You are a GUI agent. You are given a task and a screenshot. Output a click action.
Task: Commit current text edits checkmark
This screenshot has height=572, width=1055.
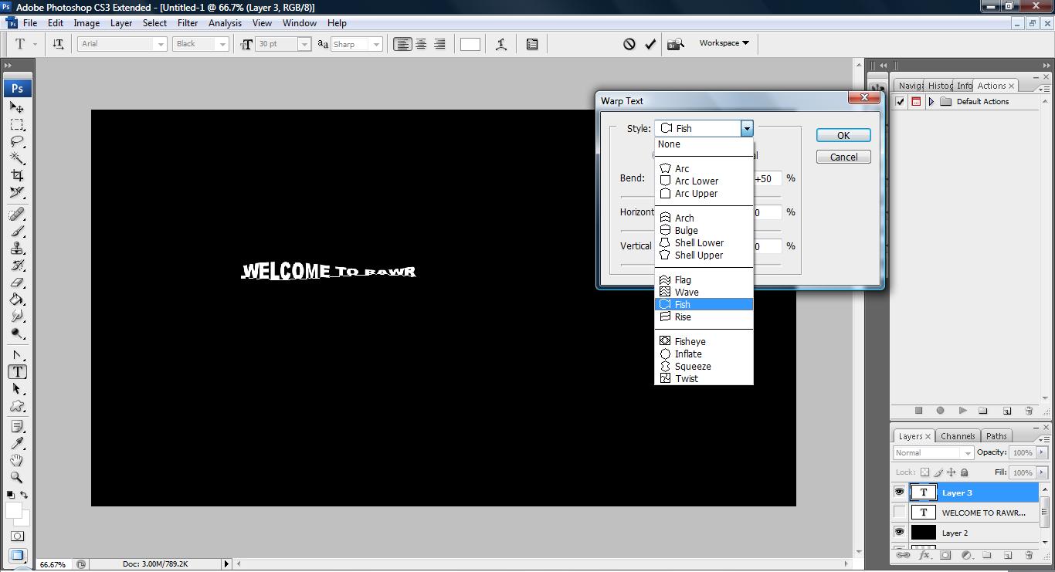pyautogui.click(x=650, y=44)
